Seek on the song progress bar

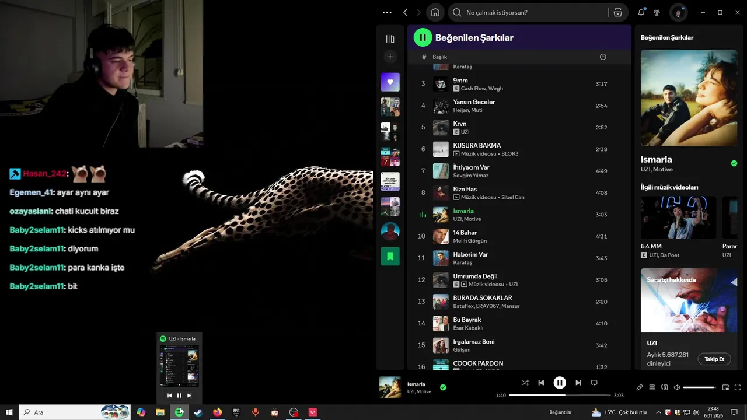(x=560, y=395)
